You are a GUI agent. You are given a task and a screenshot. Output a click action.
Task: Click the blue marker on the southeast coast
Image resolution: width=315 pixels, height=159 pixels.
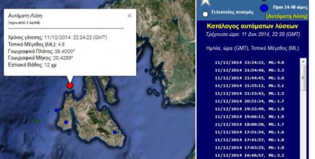tap(115, 132)
